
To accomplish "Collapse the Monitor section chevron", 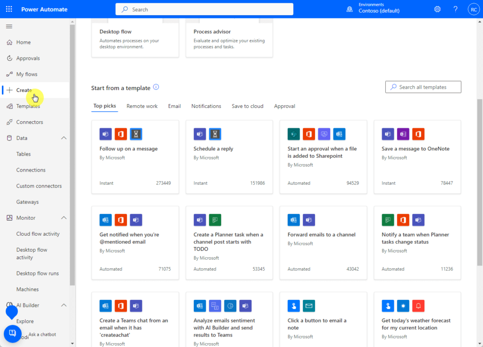I will pyautogui.click(x=64, y=218).
